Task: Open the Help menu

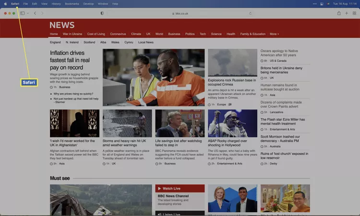Action: click(x=115, y=4)
